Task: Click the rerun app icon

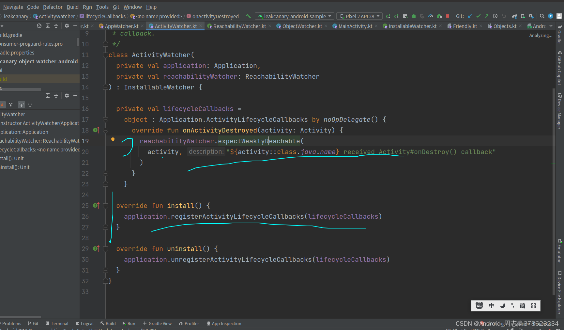Action: tap(388, 16)
